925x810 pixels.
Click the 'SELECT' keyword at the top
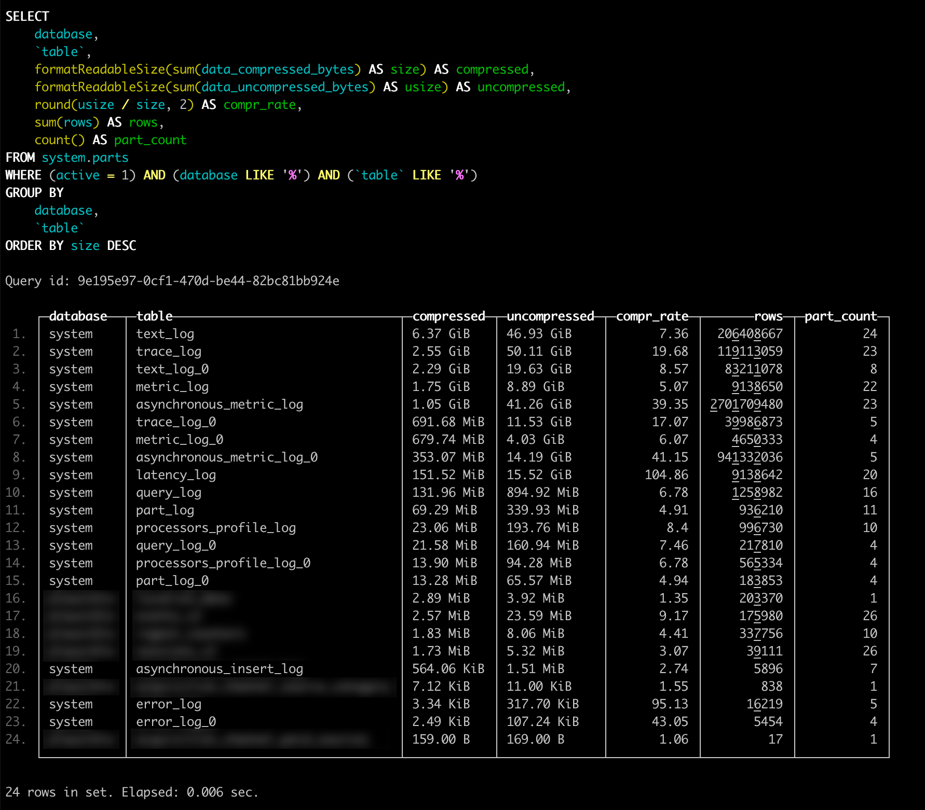coord(27,17)
